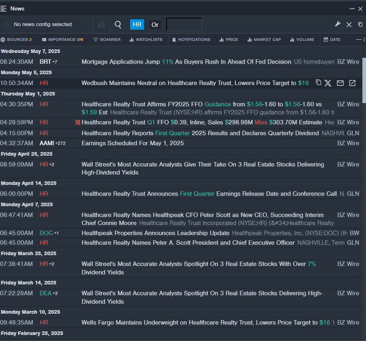Open Names Healthpeak CFO Peter Scott headline

203,219
